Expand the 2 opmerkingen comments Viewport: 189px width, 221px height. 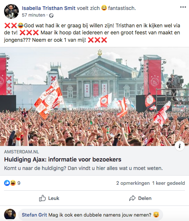tap(133, 183)
